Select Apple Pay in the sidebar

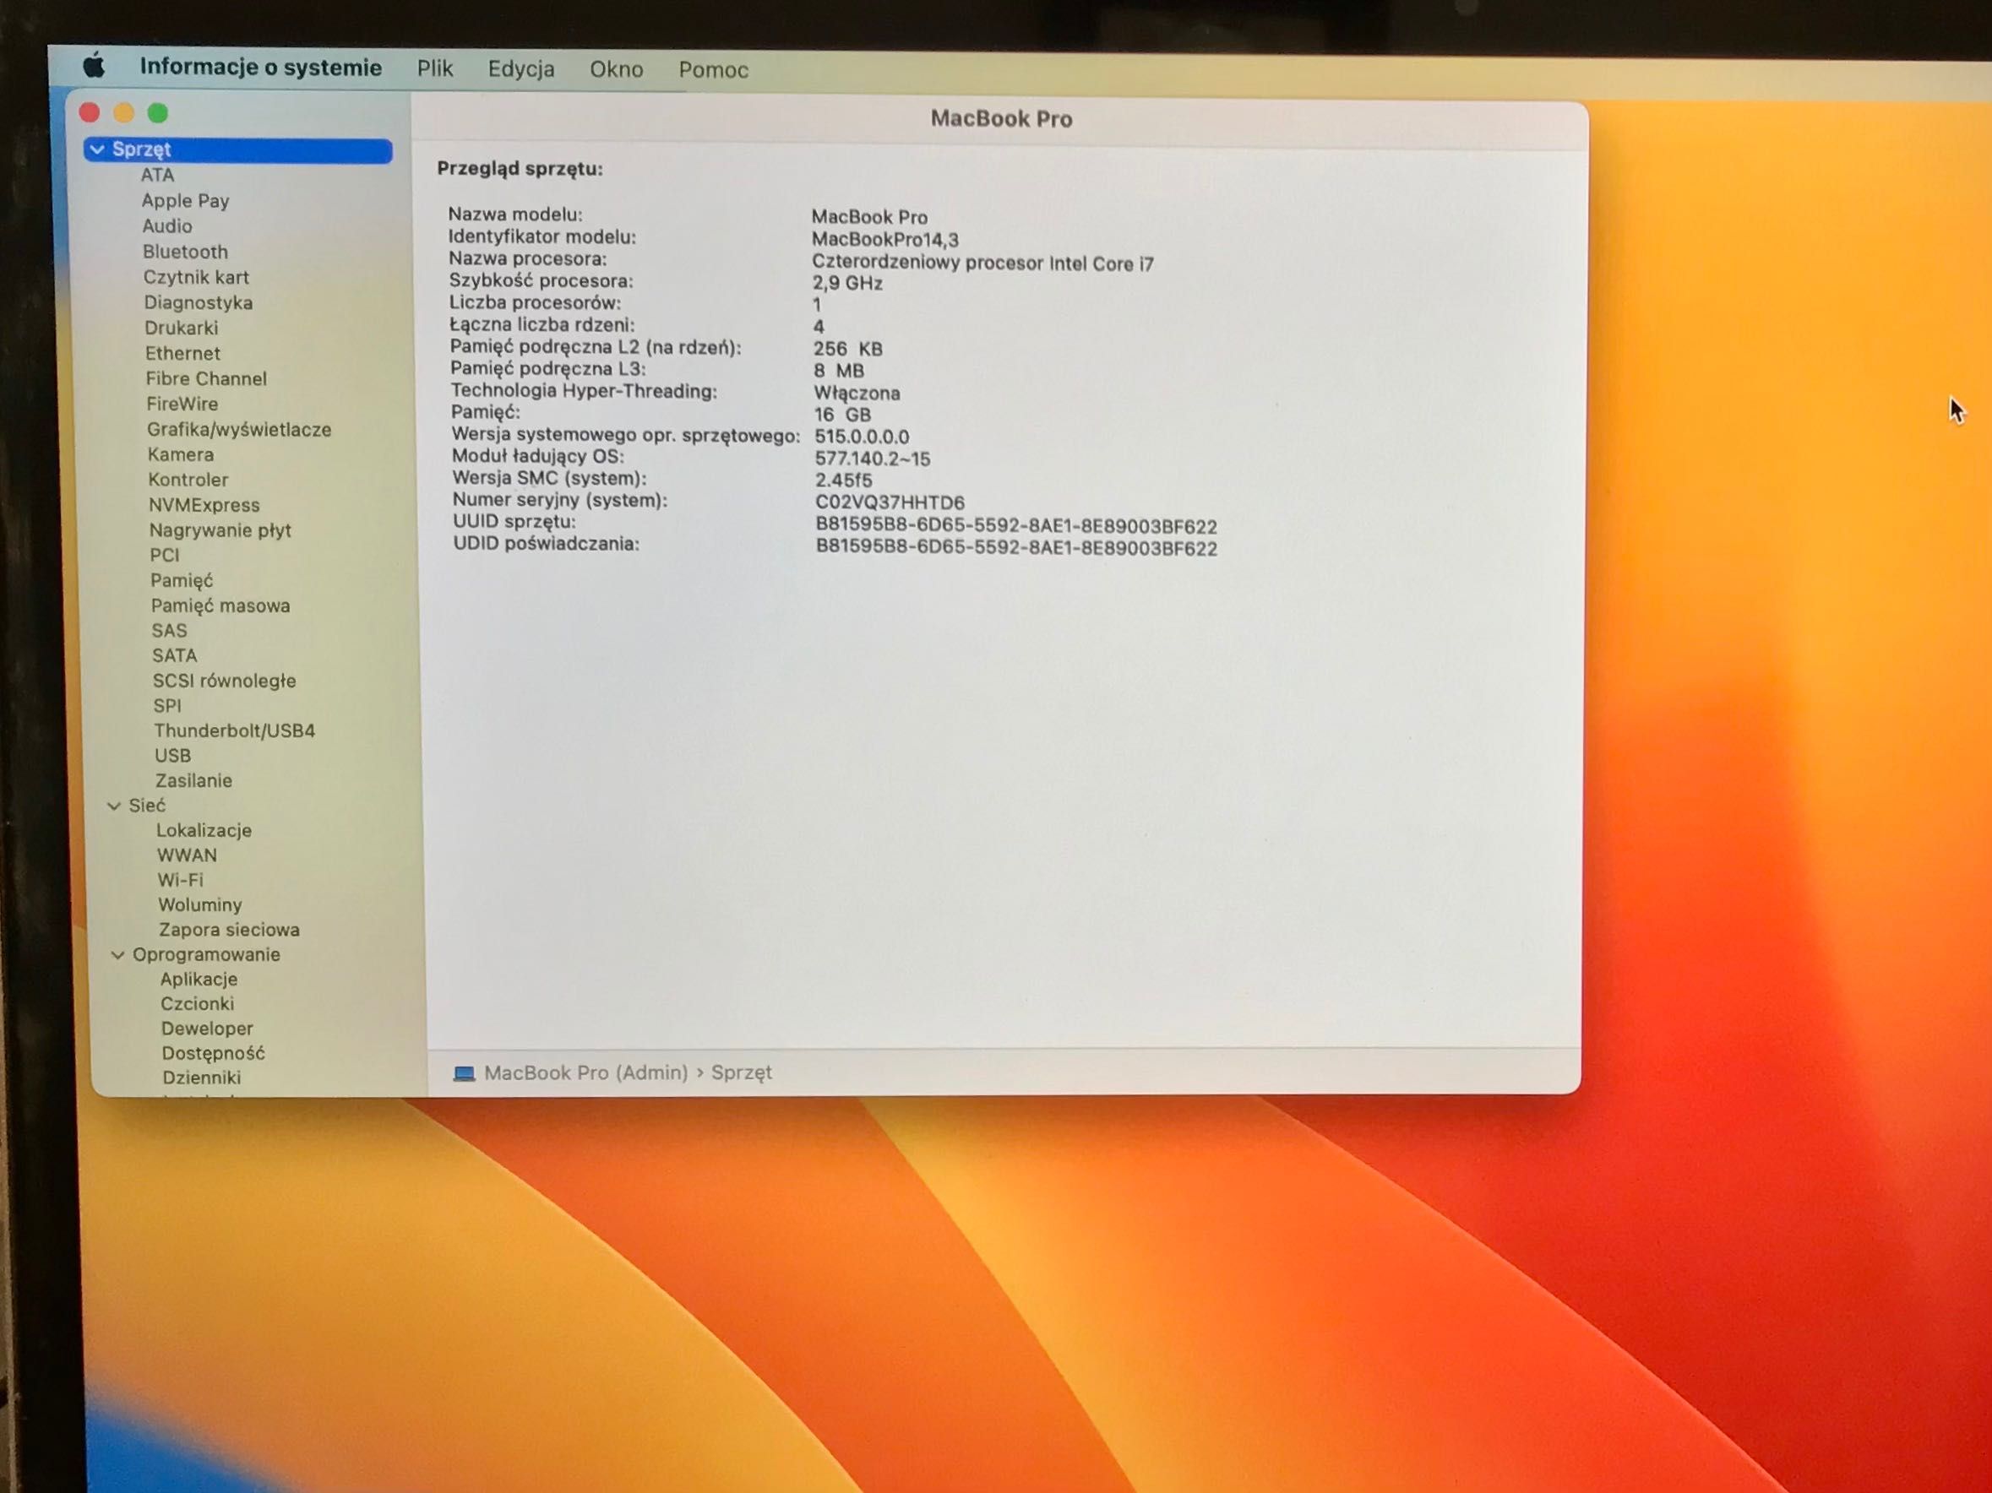(186, 201)
